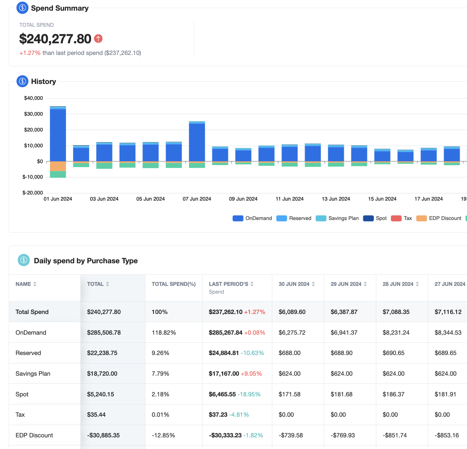
Task: Click last period's Tax value $37.23
Action: (218, 415)
